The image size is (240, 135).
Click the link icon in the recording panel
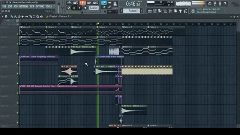point(109,7)
